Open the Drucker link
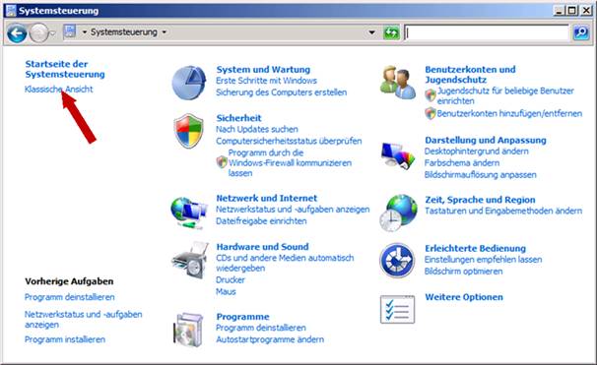597x365 pixels. (x=231, y=279)
